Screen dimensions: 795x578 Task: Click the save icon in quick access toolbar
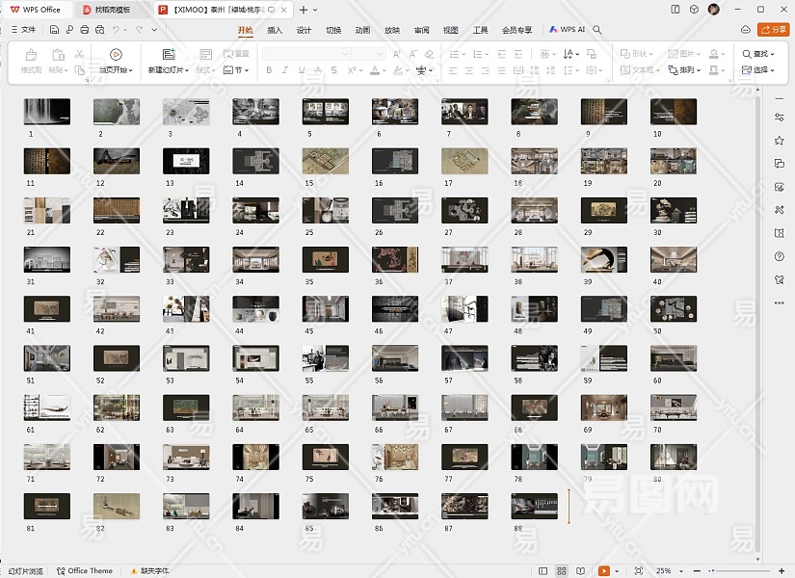point(55,30)
